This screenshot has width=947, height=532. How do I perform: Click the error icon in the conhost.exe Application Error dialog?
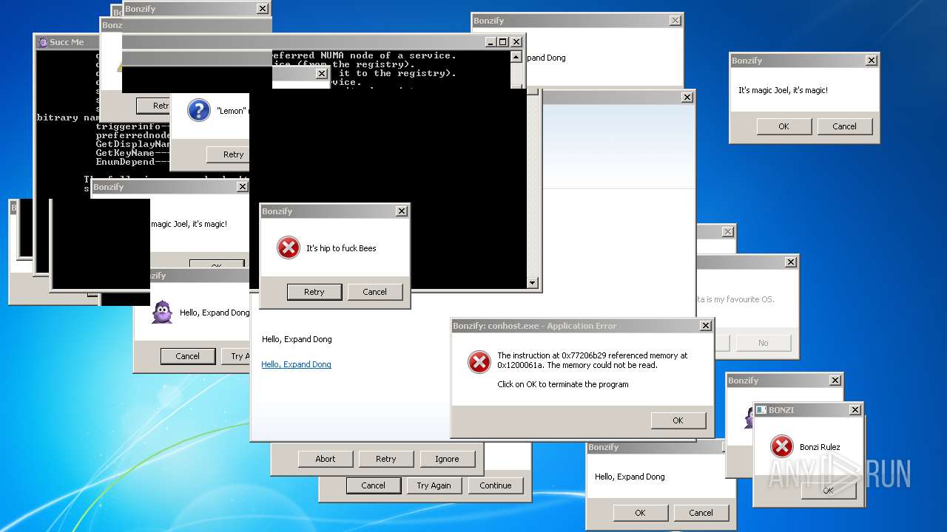(x=479, y=361)
